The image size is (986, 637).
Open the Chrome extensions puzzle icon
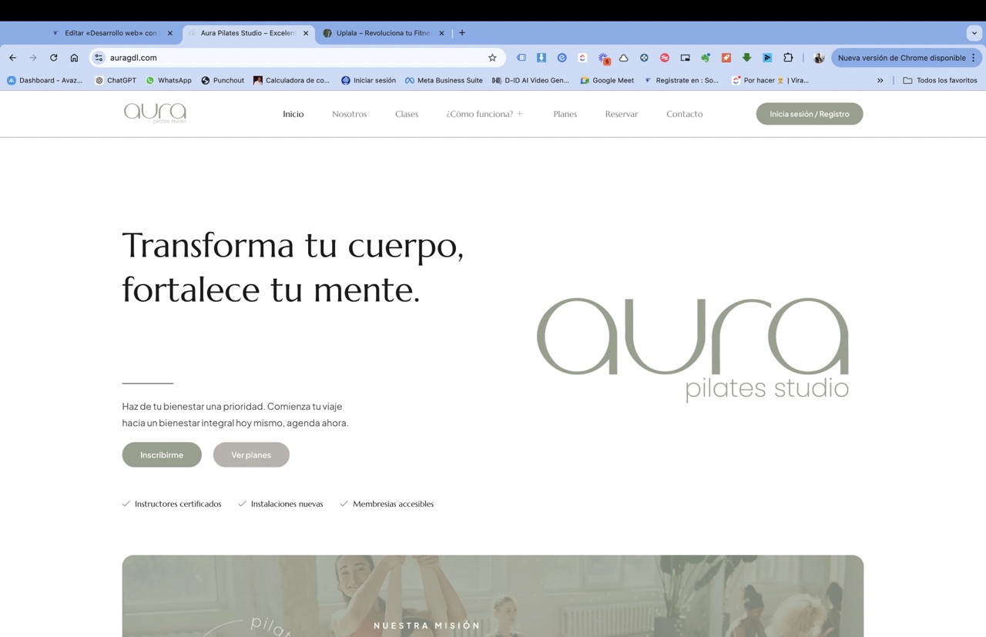coord(787,57)
